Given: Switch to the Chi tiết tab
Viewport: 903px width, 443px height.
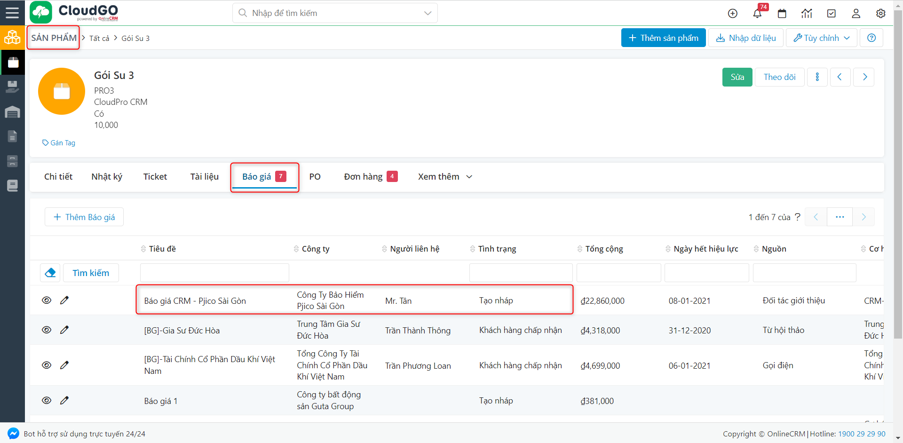Looking at the screenshot, I should [x=58, y=177].
